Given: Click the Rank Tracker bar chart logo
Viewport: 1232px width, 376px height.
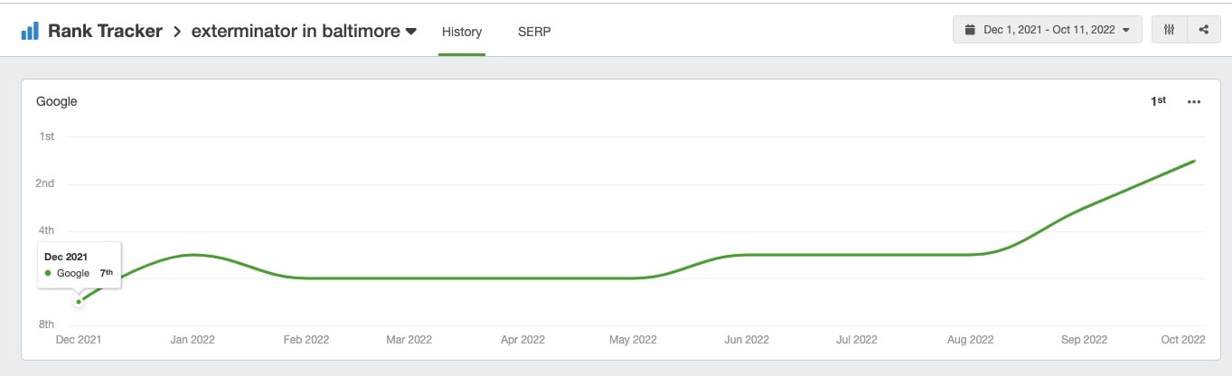Looking at the screenshot, I should click(30, 31).
